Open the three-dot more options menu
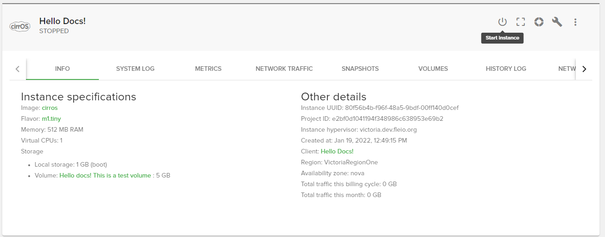This screenshot has width=605, height=237. click(x=575, y=22)
